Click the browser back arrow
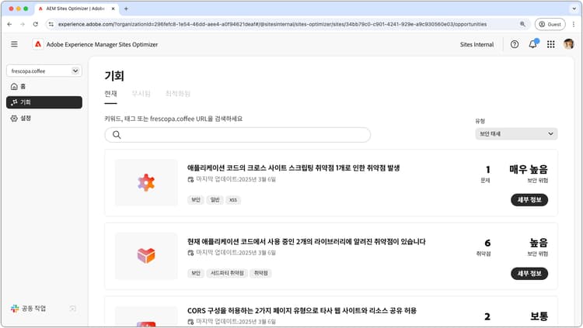This screenshot has width=583, height=328. 9,24
